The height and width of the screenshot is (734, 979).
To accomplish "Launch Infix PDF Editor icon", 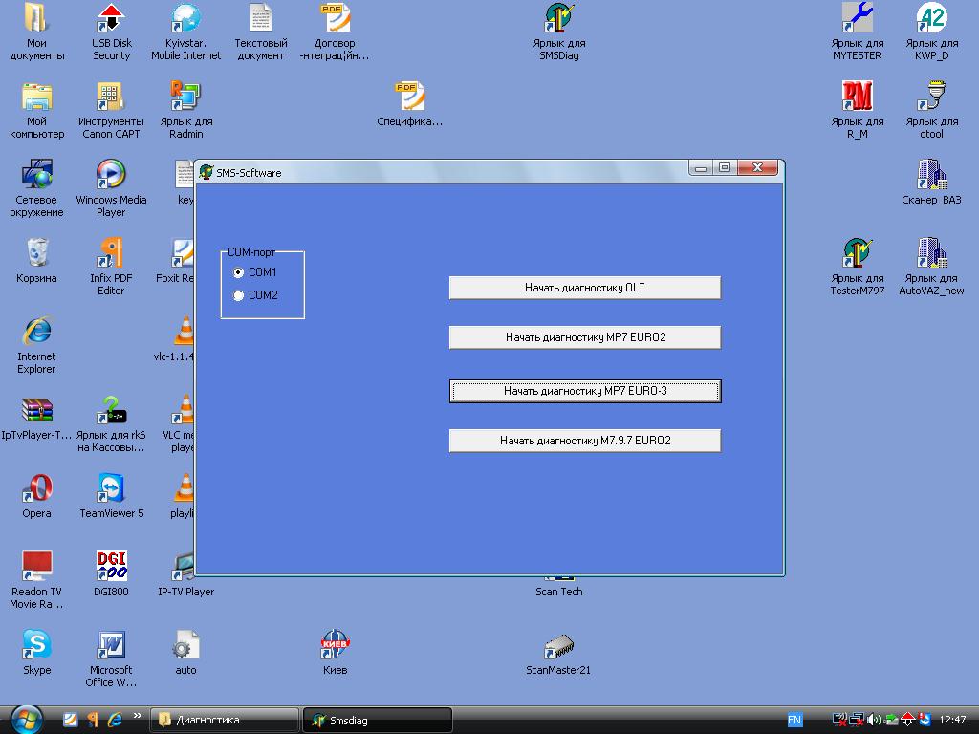I will click(111, 268).
